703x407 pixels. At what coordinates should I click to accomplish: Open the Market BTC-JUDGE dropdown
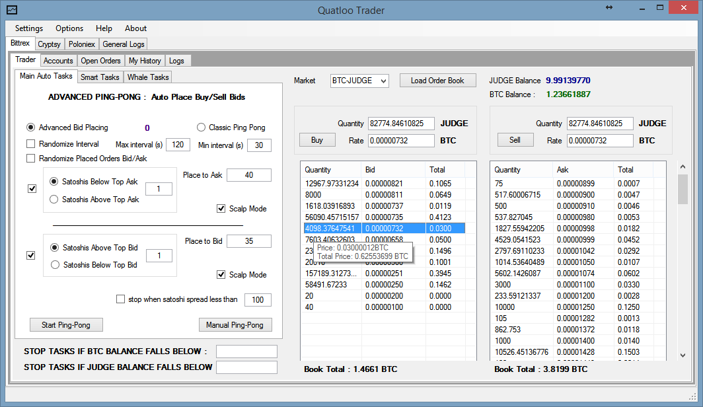coord(359,81)
